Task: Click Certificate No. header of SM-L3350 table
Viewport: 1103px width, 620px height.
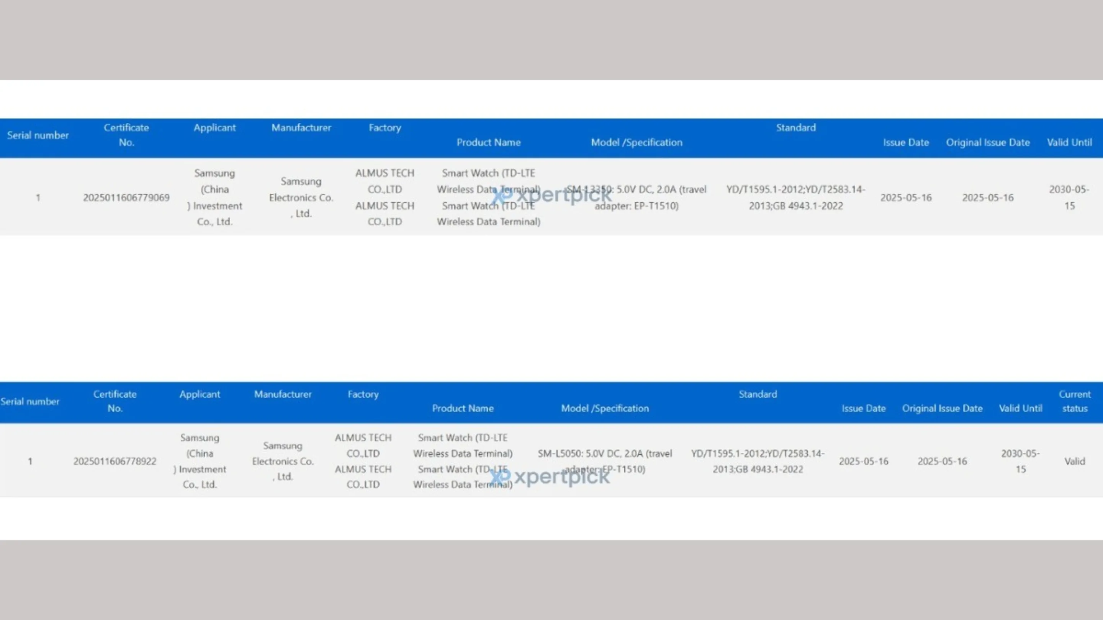Action: (126, 135)
